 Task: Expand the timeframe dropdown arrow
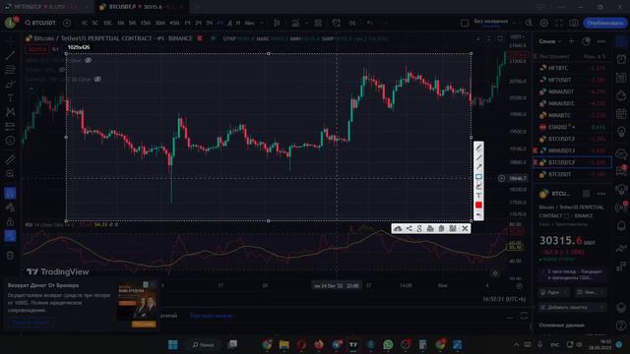coord(262,23)
